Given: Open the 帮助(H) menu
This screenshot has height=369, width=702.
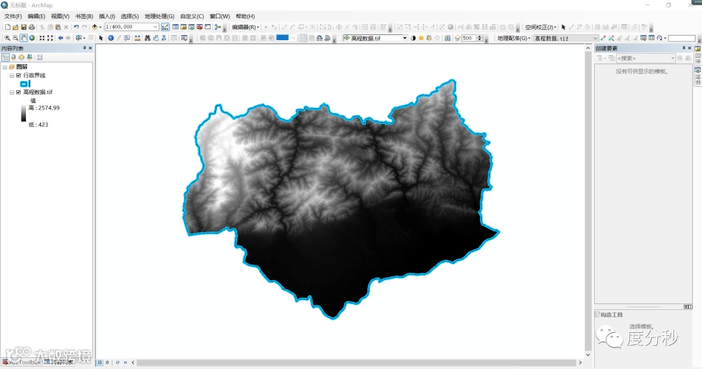Looking at the screenshot, I should [245, 16].
